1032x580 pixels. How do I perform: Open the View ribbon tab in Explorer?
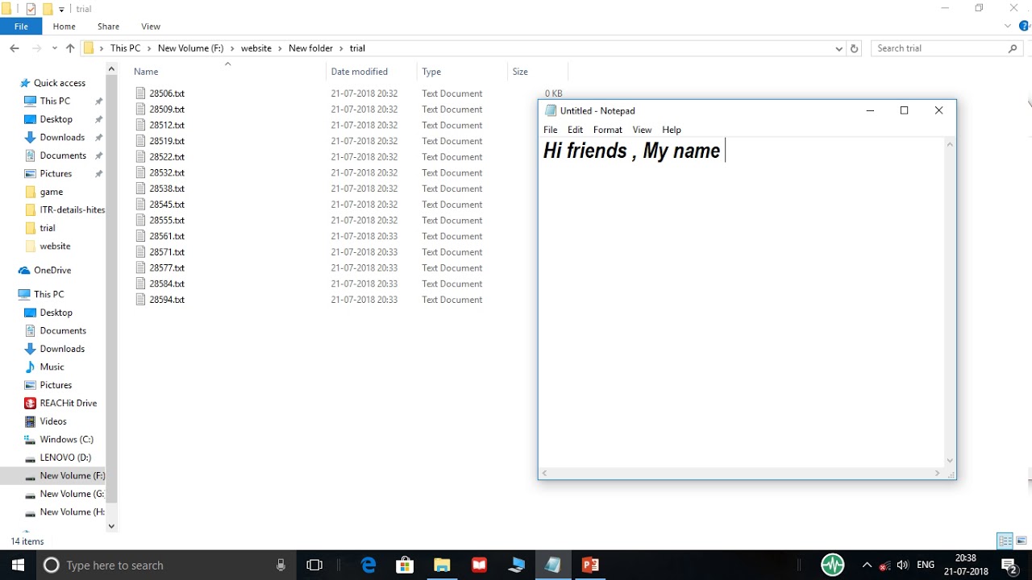click(150, 27)
